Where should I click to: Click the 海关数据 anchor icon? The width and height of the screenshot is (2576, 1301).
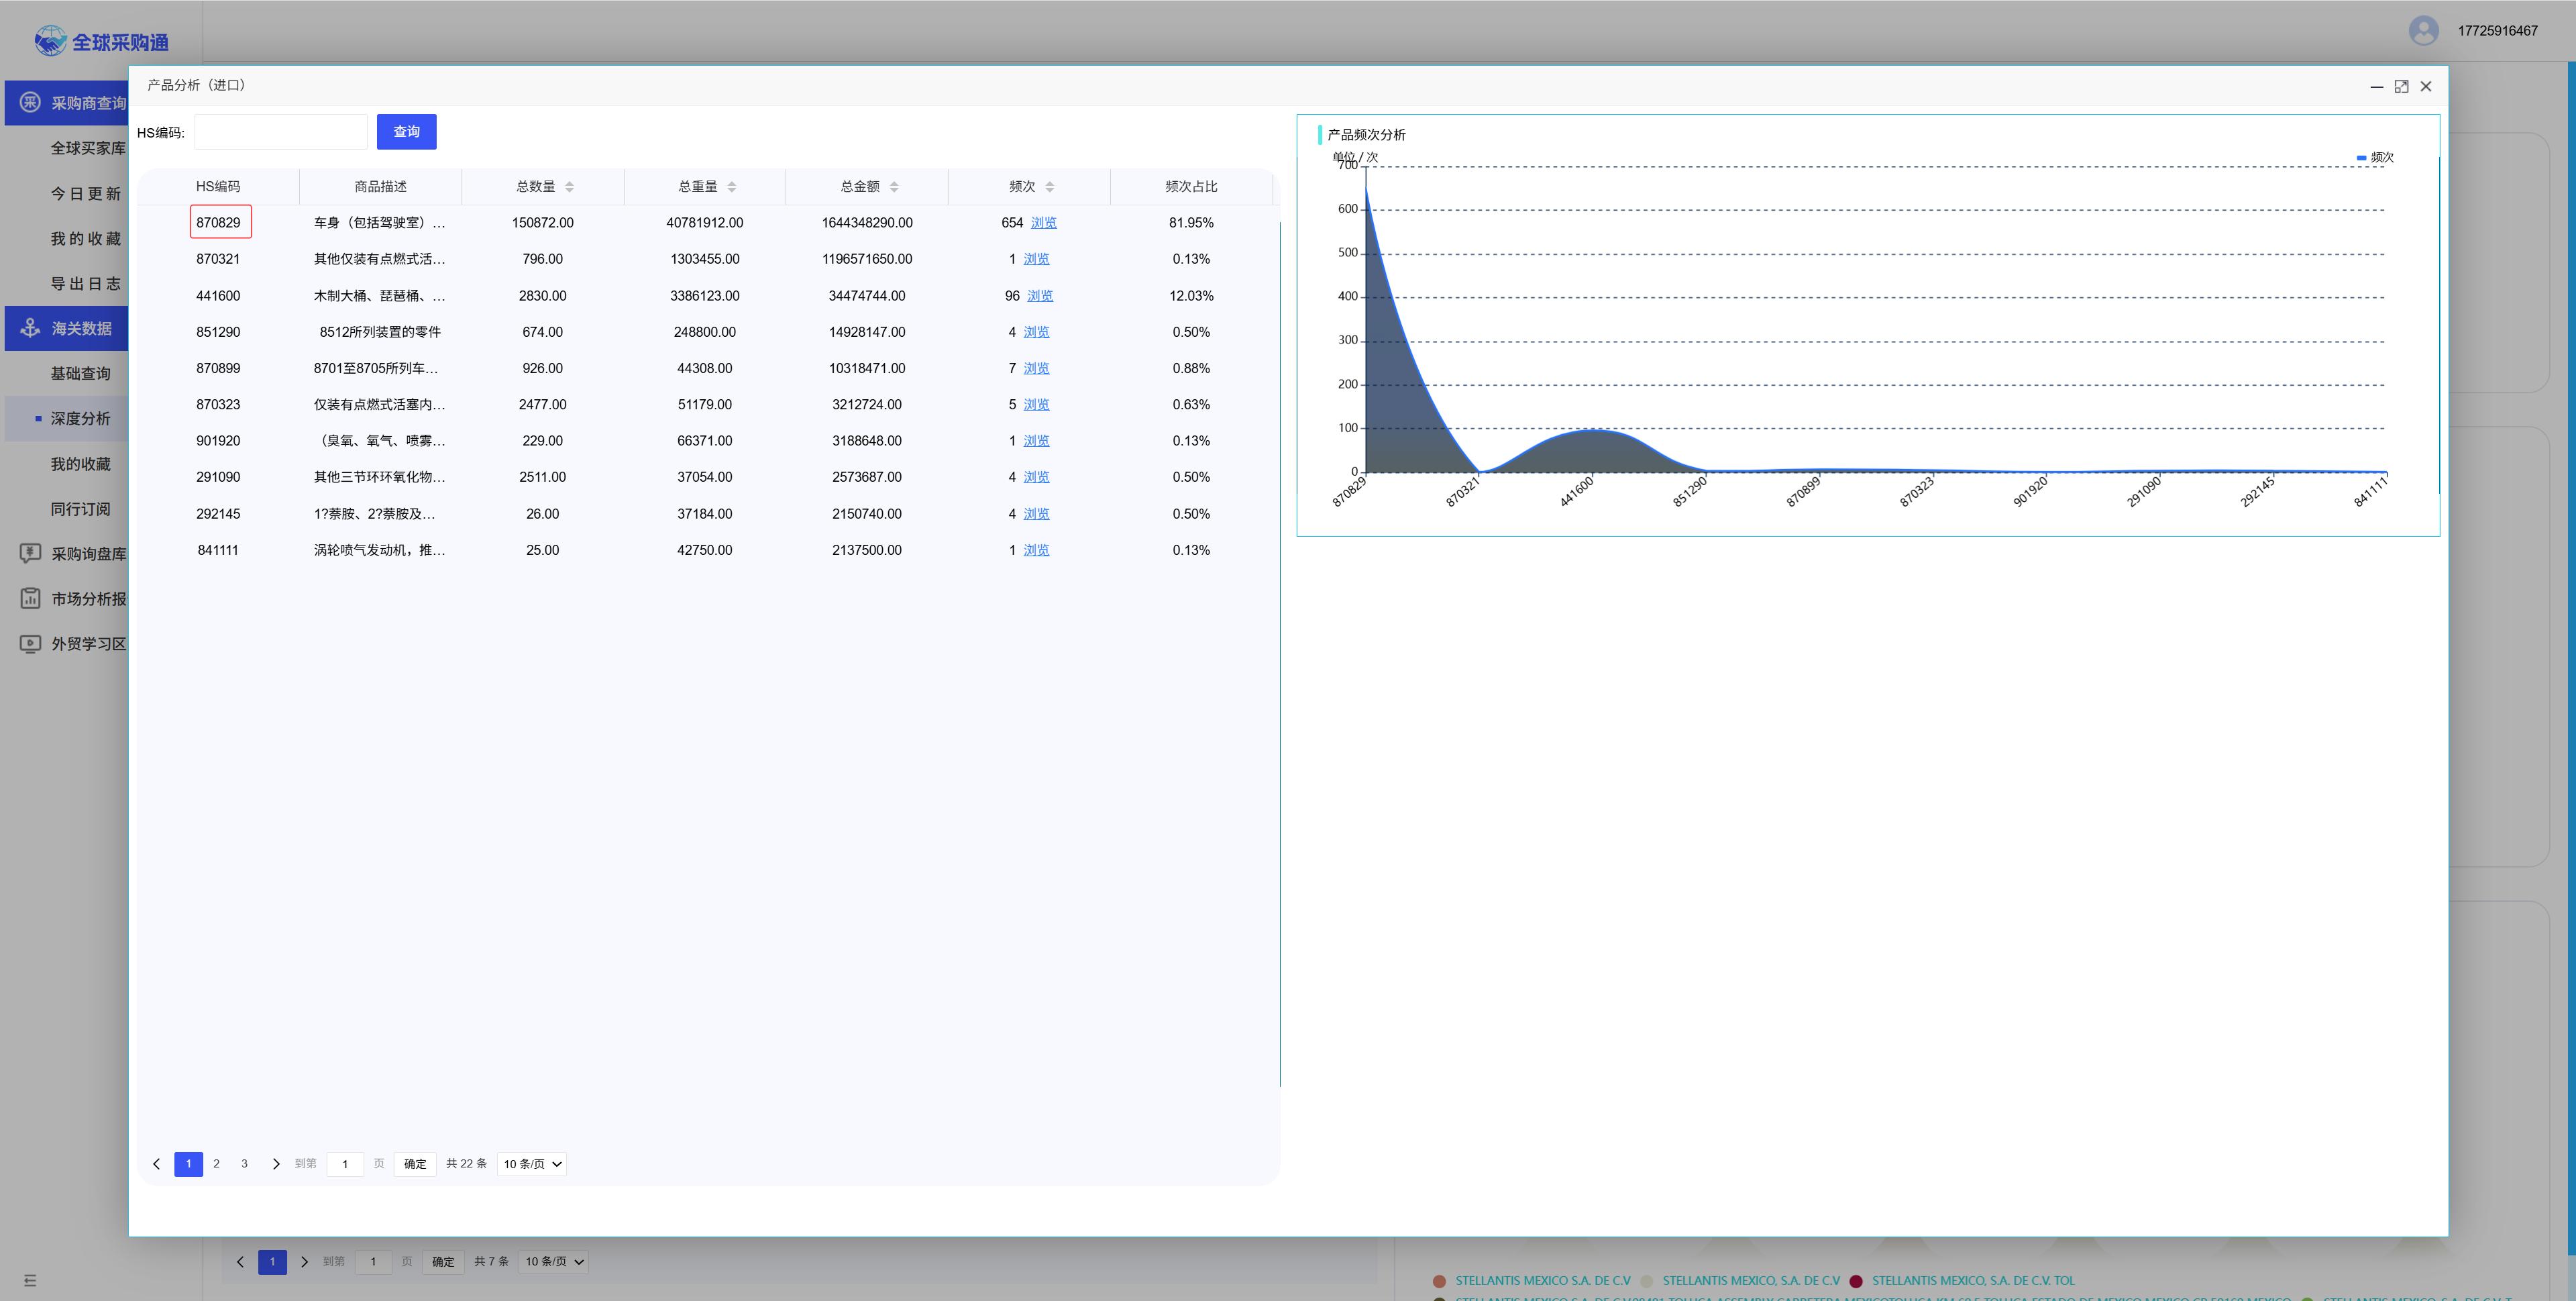(30, 328)
